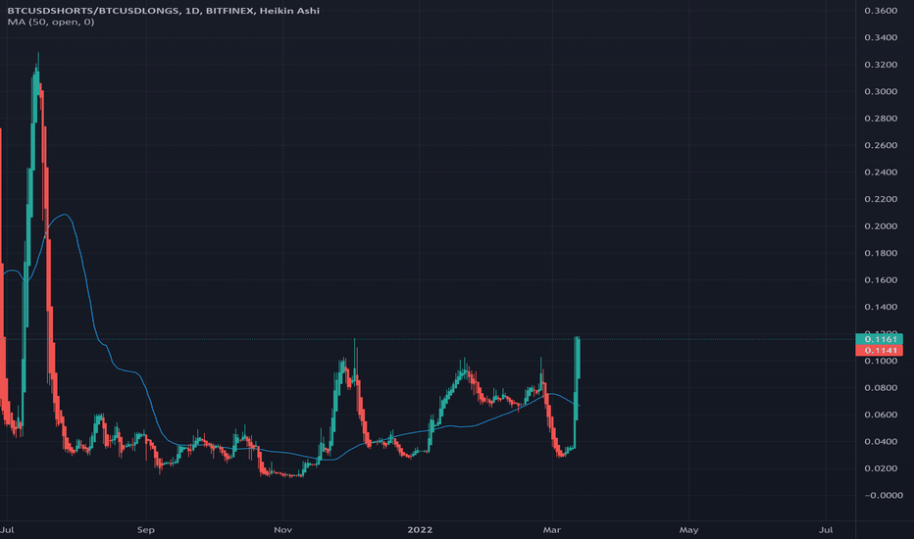
Task: Click the 0.1800 price axis label
Action: point(881,253)
